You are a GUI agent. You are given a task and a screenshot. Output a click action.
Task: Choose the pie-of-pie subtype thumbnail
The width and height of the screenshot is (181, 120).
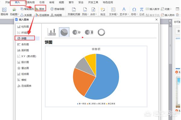tap(76, 32)
